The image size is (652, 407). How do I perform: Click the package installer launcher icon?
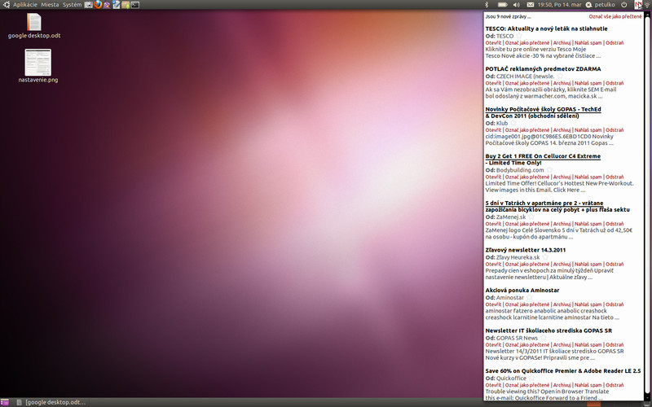[x=126, y=5]
